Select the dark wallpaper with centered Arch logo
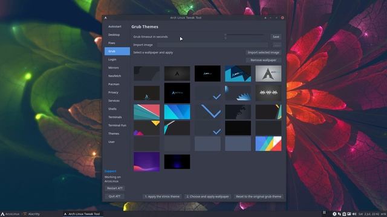Image resolution: width=387 pixels, height=217 pixels. click(177, 74)
